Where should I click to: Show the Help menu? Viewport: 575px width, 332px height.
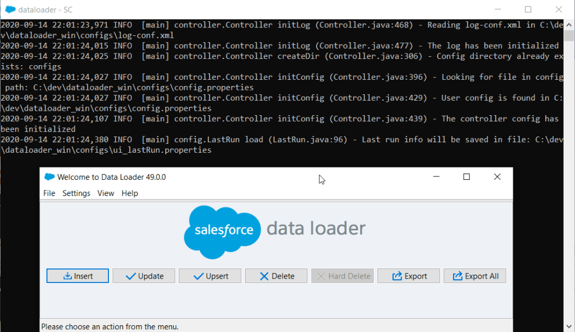click(130, 193)
